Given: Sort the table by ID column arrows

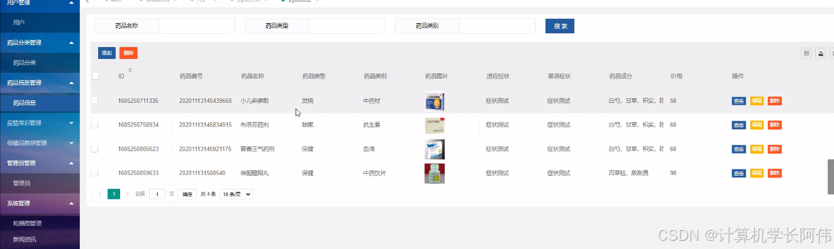Looking at the screenshot, I should pyautogui.click(x=130, y=70).
